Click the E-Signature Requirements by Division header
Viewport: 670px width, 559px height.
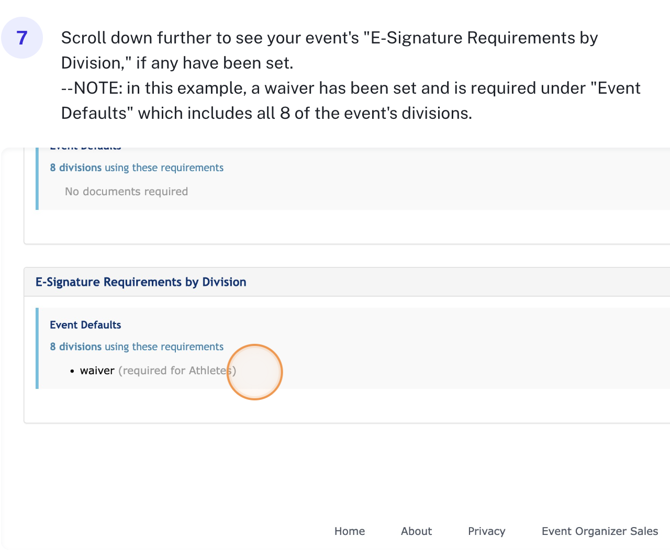click(141, 282)
